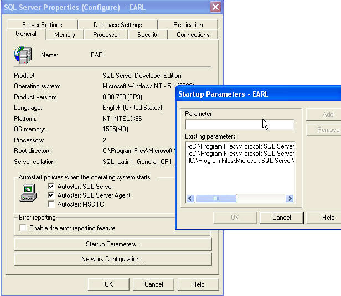Screen dimensions: 341x296
Task: Open the Connections tab
Action: pyautogui.click(x=193, y=35)
